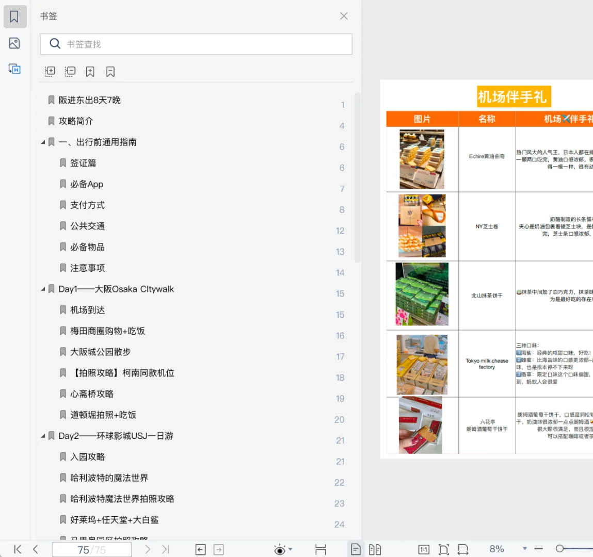Viewport: 593px width, 557px height.
Task: Click bookmark icon beside 一、出行前通用指南
Action: click(x=52, y=142)
